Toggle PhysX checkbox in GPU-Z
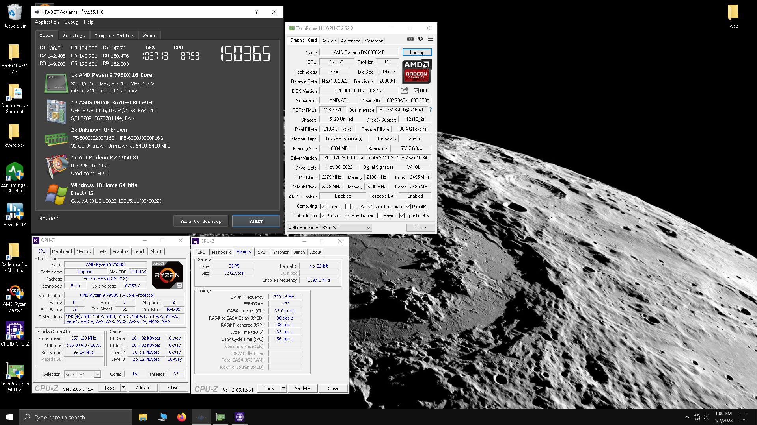The height and width of the screenshot is (425, 757). (x=380, y=216)
